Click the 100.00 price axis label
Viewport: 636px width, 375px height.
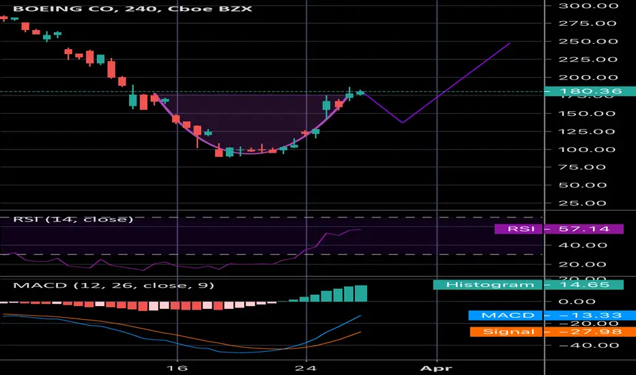tap(587, 149)
